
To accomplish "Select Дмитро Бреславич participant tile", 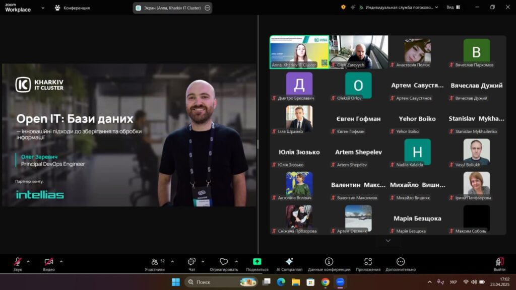I will (x=299, y=86).
